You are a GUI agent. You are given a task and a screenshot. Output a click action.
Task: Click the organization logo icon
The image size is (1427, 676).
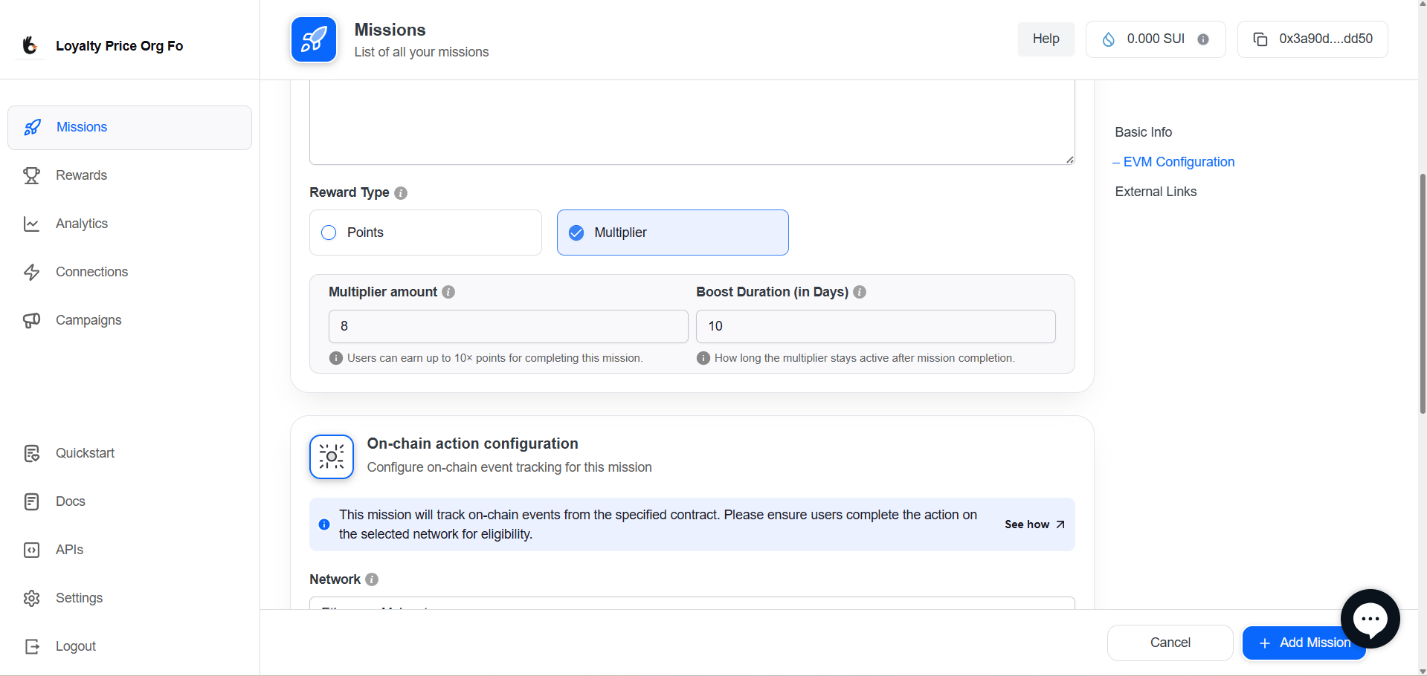pos(30,45)
